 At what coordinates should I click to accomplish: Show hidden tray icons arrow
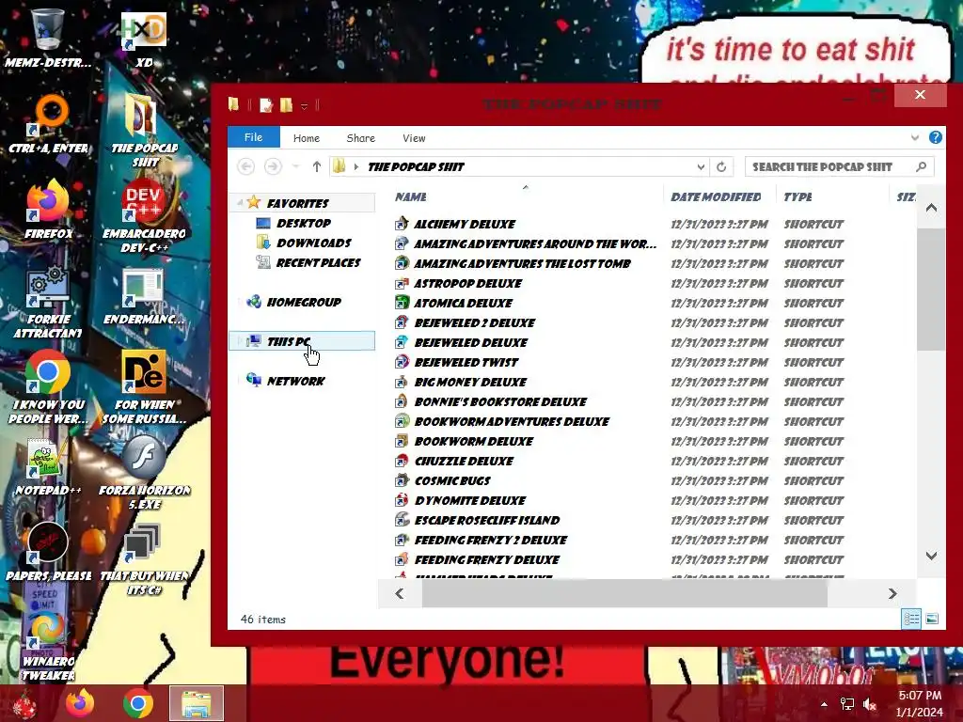(x=824, y=704)
